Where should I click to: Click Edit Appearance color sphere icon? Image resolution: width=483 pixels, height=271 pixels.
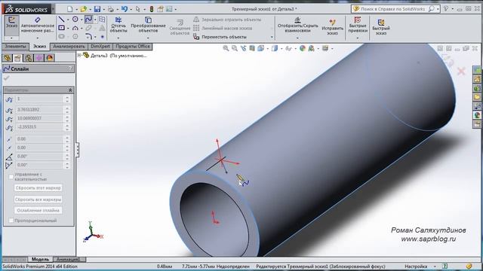click(x=303, y=48)
